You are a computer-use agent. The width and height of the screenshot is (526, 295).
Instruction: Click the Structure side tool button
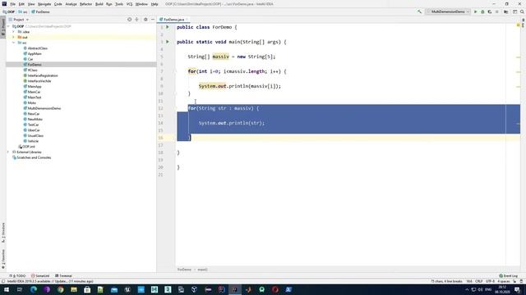pyautogui.click(x=3, y=233)
